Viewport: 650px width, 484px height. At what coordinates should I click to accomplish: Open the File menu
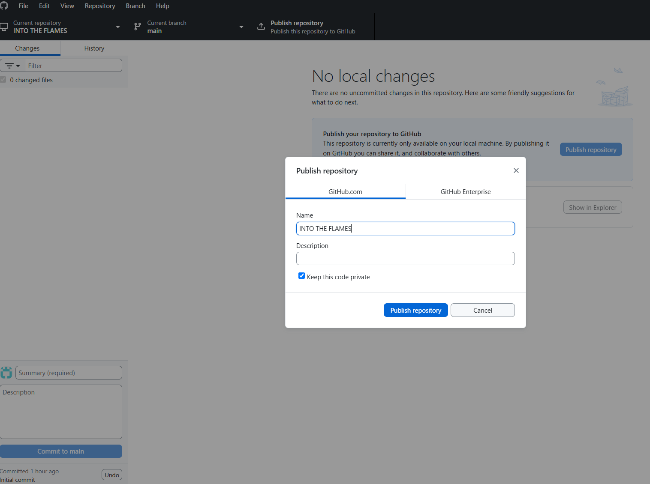click(24, 6)
